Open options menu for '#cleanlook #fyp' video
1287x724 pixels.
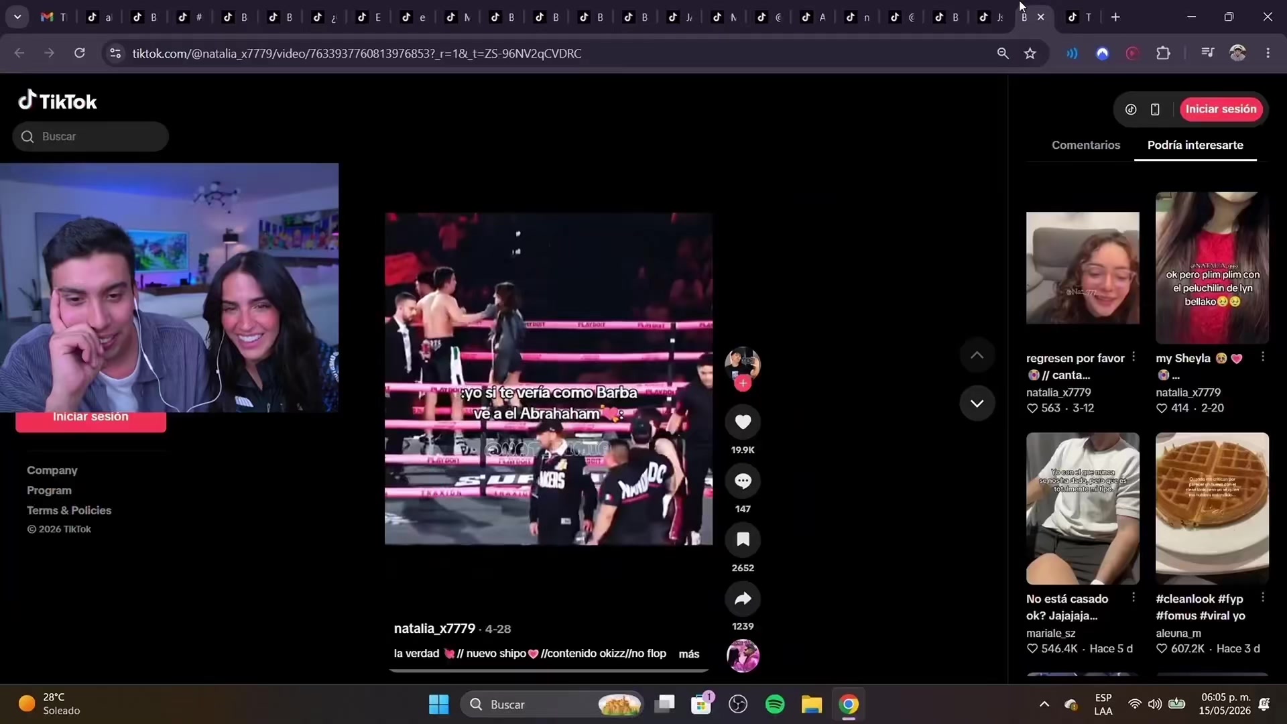tap(1263, 597)
